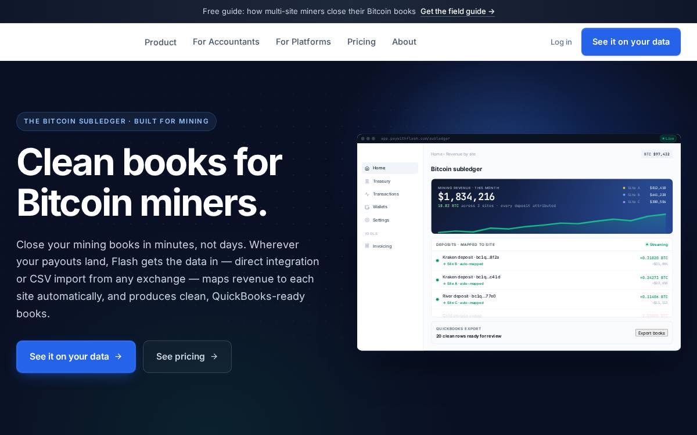Click the arrow icon in See pricing
Image resolution: width=697 pixels, height=435 pixels.
(x=214, y=357)
